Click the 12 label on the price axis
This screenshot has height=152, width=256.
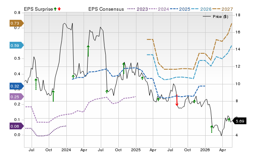click(238, 66)
